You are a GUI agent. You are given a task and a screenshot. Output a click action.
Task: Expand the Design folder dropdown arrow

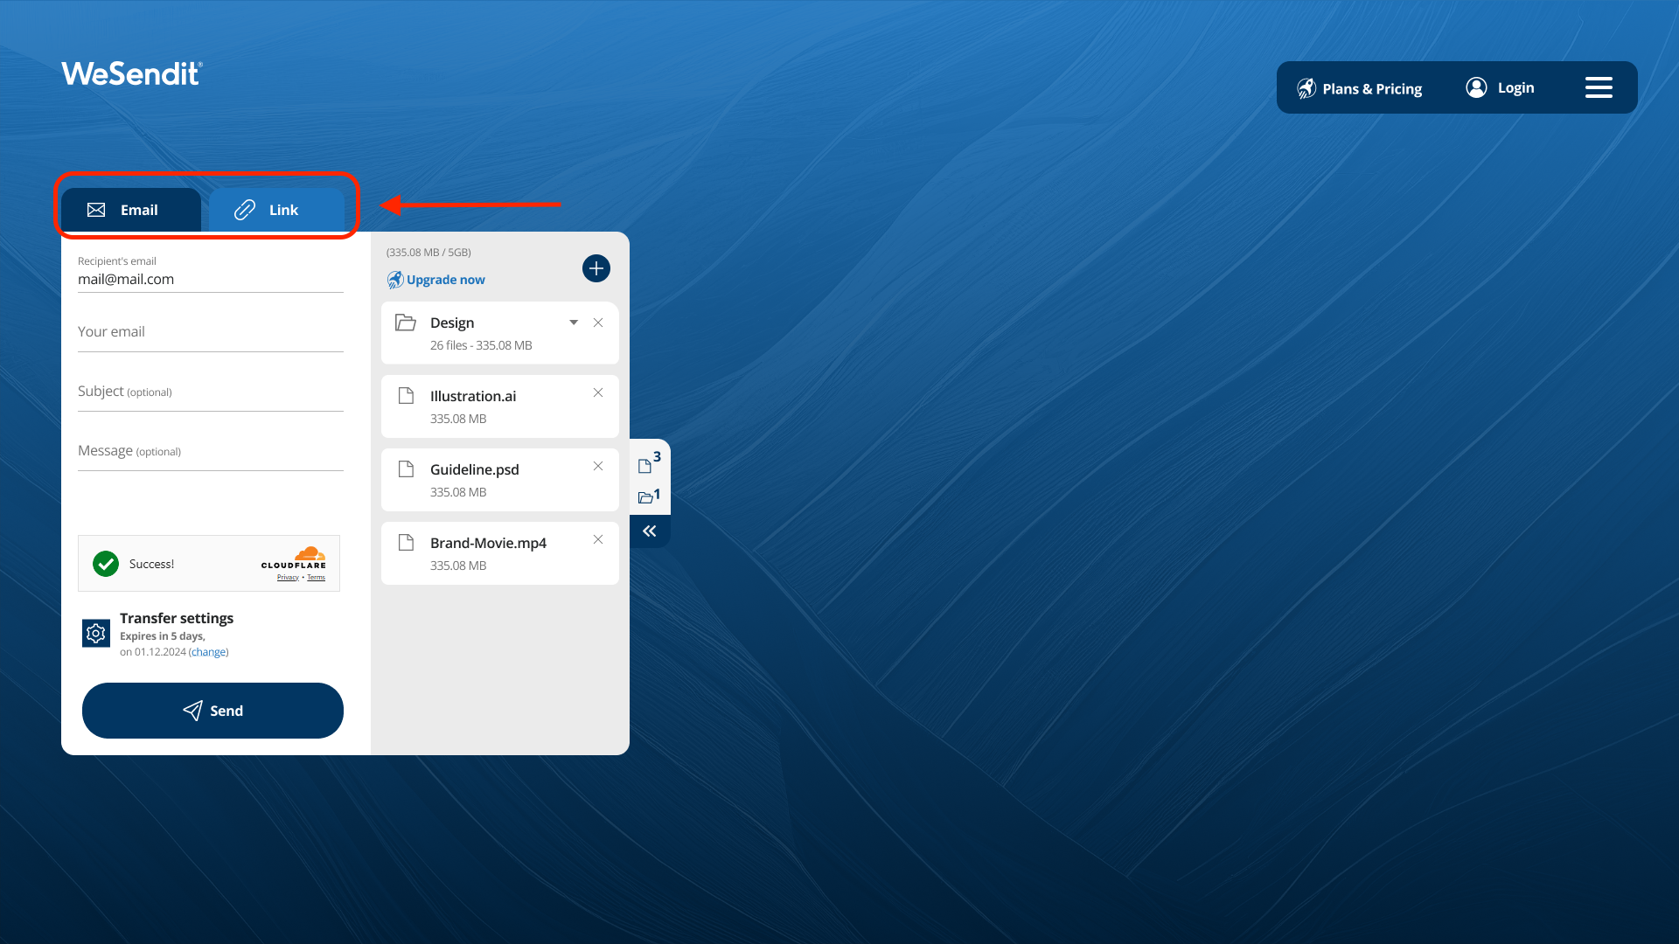(x=574, y=323)
